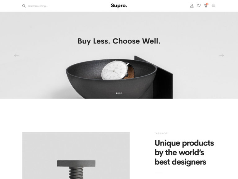
Task: Open the screw product image
Action: point(76,155)
